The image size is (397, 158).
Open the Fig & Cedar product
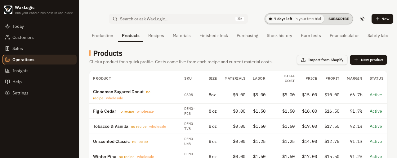coord(105,111)
